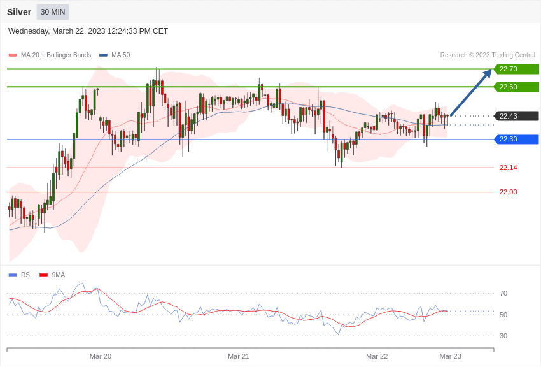Click the Silver chart title
Viewport: 541px width, 367px height.
[x=19, y=12]
